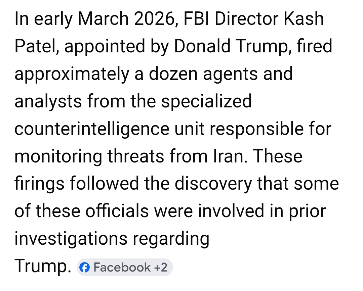The height and width of the screenshot is (291, 363).
Task: Expand the +2 additional sources count
Action: (x=161, y=268)
